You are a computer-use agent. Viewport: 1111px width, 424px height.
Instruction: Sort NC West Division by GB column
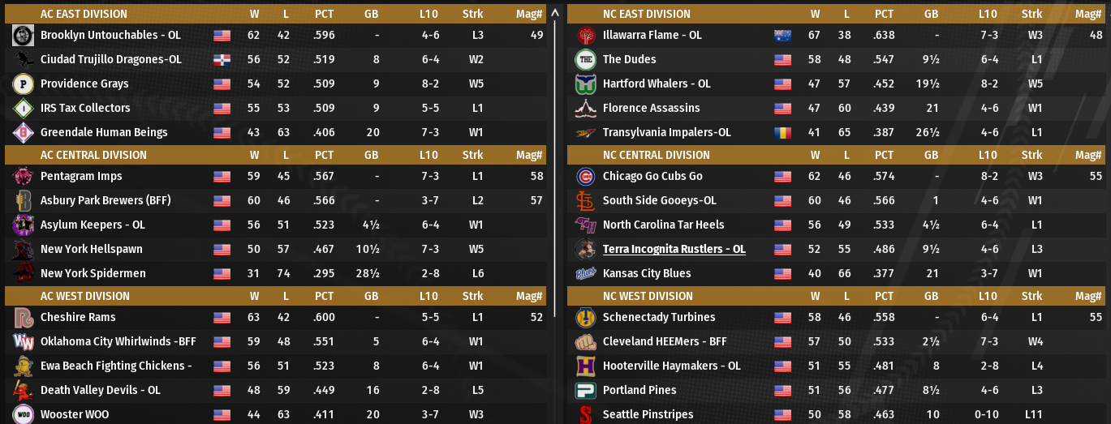click(x=931, y=296)
